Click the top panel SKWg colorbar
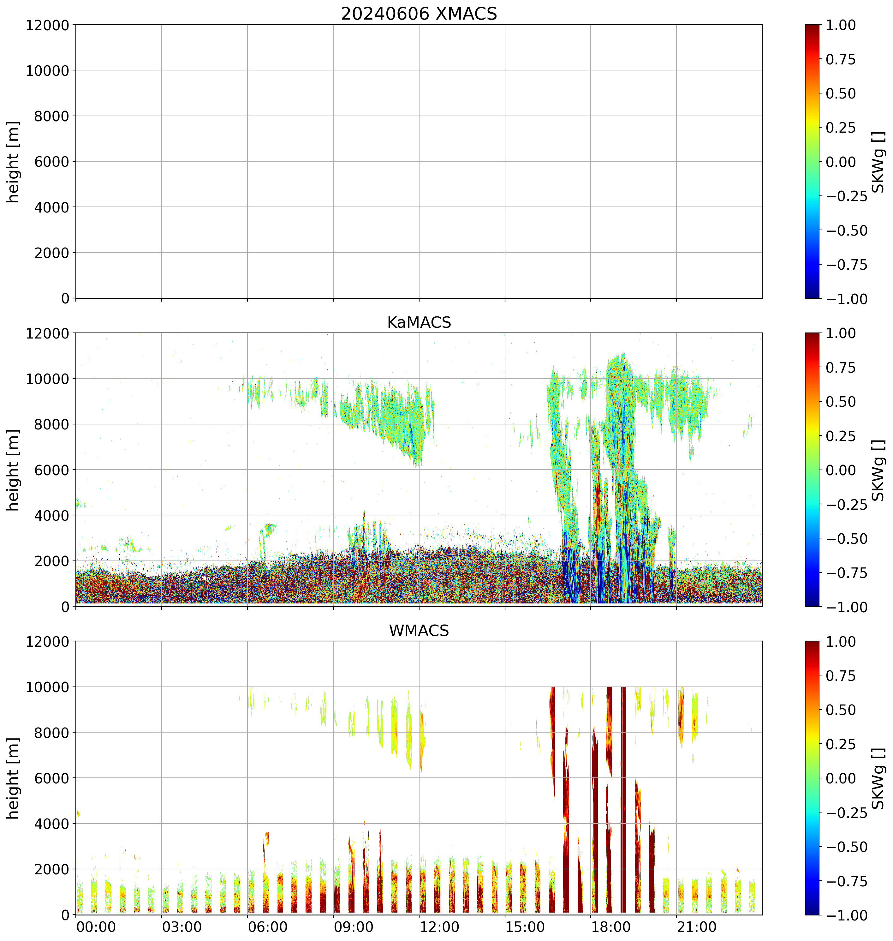The image size is (893, 941). (812, 161)
